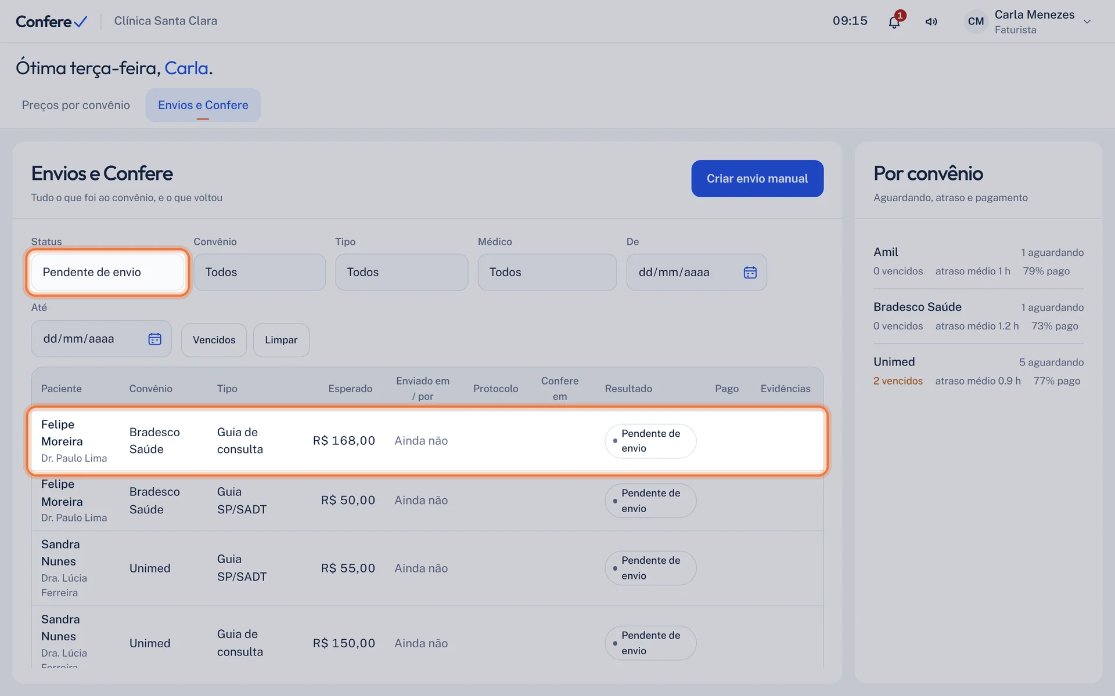Click Criar envio manual button

point(757,179)
